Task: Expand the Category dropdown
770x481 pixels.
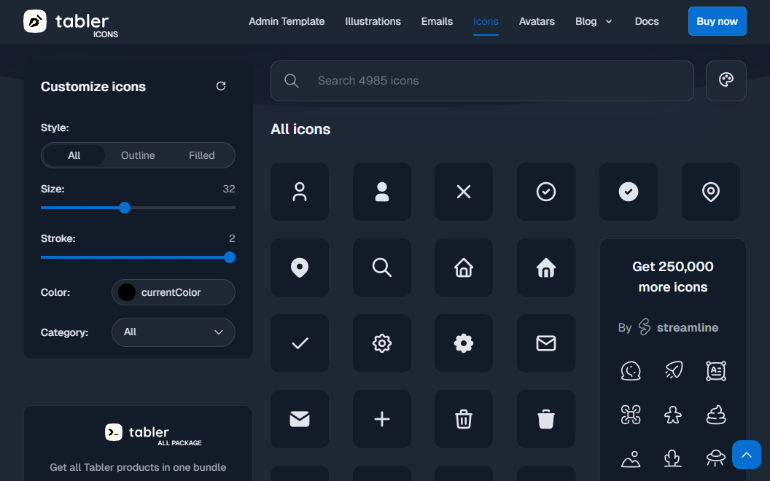Action: click(174, 332)
